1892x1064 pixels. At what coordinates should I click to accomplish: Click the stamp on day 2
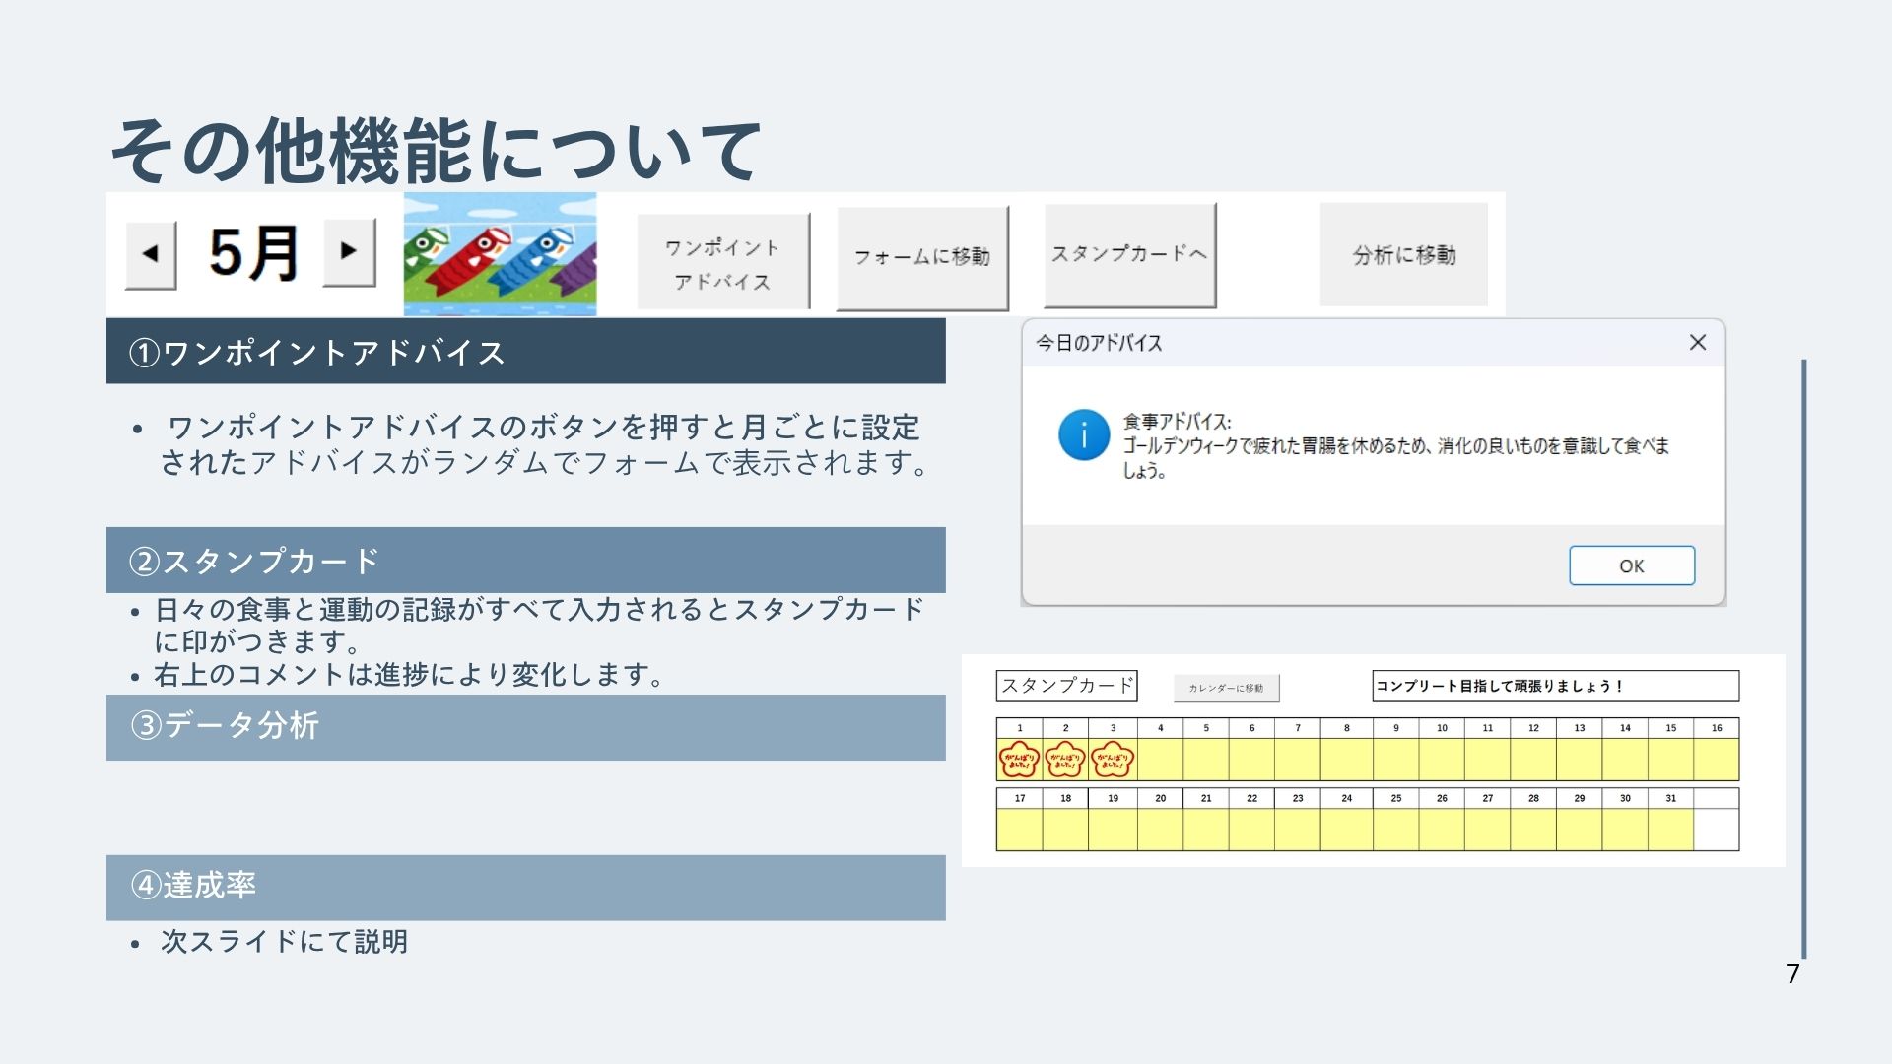1065,760
